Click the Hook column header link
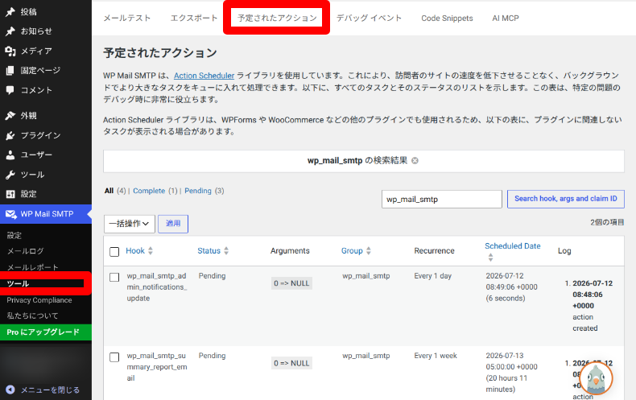The width and height of the screenshot is (636, 400). pyautogui.click(x=135, y=251)
